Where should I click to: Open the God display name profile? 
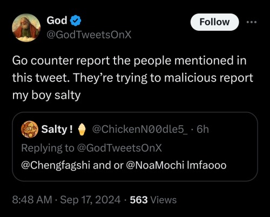(57, 21)
